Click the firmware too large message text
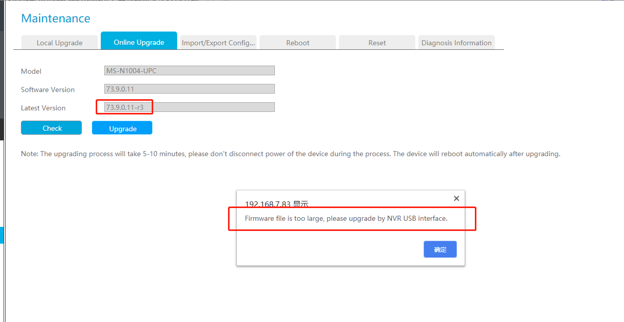Viewport: 624px width, 322px height. click(x=346, y=218)
